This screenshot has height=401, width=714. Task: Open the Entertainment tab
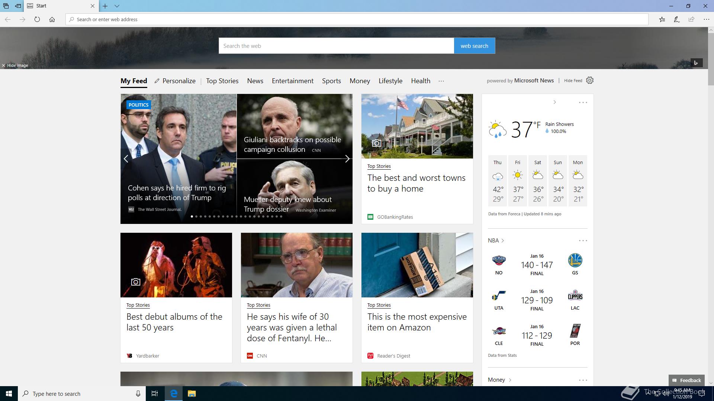click(293, 81)
